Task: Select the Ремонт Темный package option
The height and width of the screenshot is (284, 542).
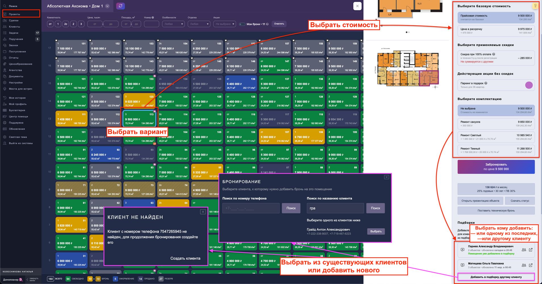Action: coord(496,151)
